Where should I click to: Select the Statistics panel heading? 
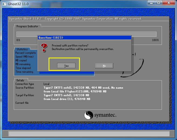[x=22, y=49]
